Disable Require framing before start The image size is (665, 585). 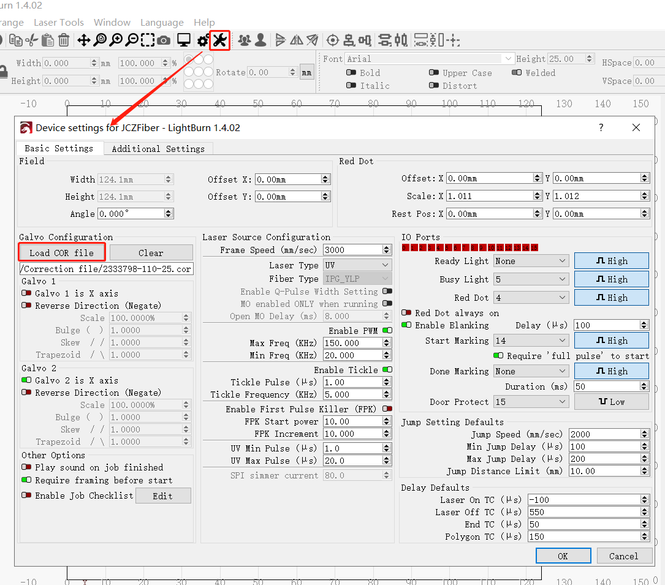(x=26, y=480)
